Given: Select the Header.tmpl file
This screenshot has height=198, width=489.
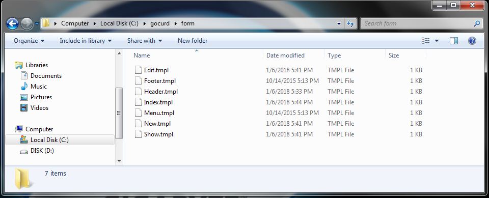Looking at the screenshot, I should point(161,91).
